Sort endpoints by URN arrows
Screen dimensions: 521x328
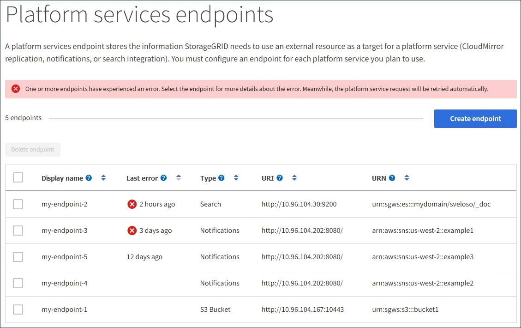tap(407, 178)
